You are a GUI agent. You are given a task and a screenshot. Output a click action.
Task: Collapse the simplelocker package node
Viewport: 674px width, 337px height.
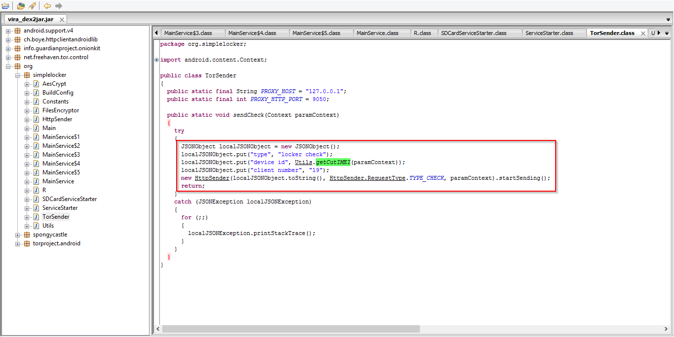(18, 75)
